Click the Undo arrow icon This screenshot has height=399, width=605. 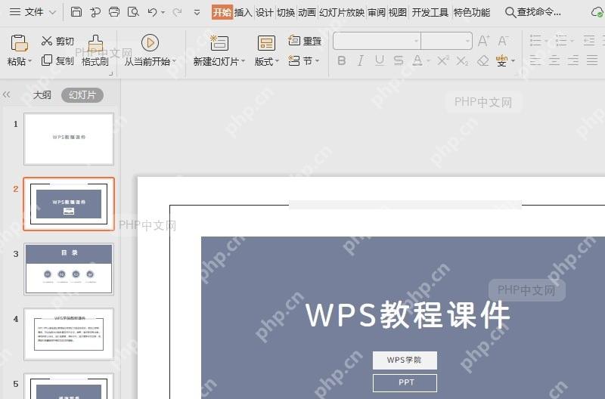pyautogui.click(x=152, y=12)
